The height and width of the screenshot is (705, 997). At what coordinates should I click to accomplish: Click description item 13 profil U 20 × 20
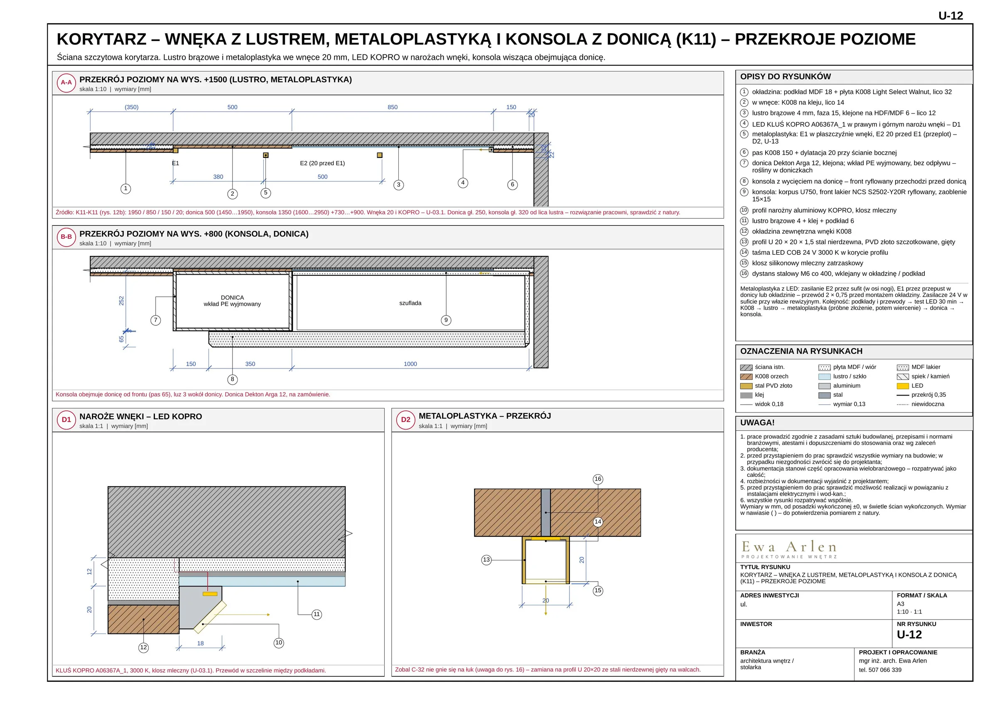[x=847, y=242]
